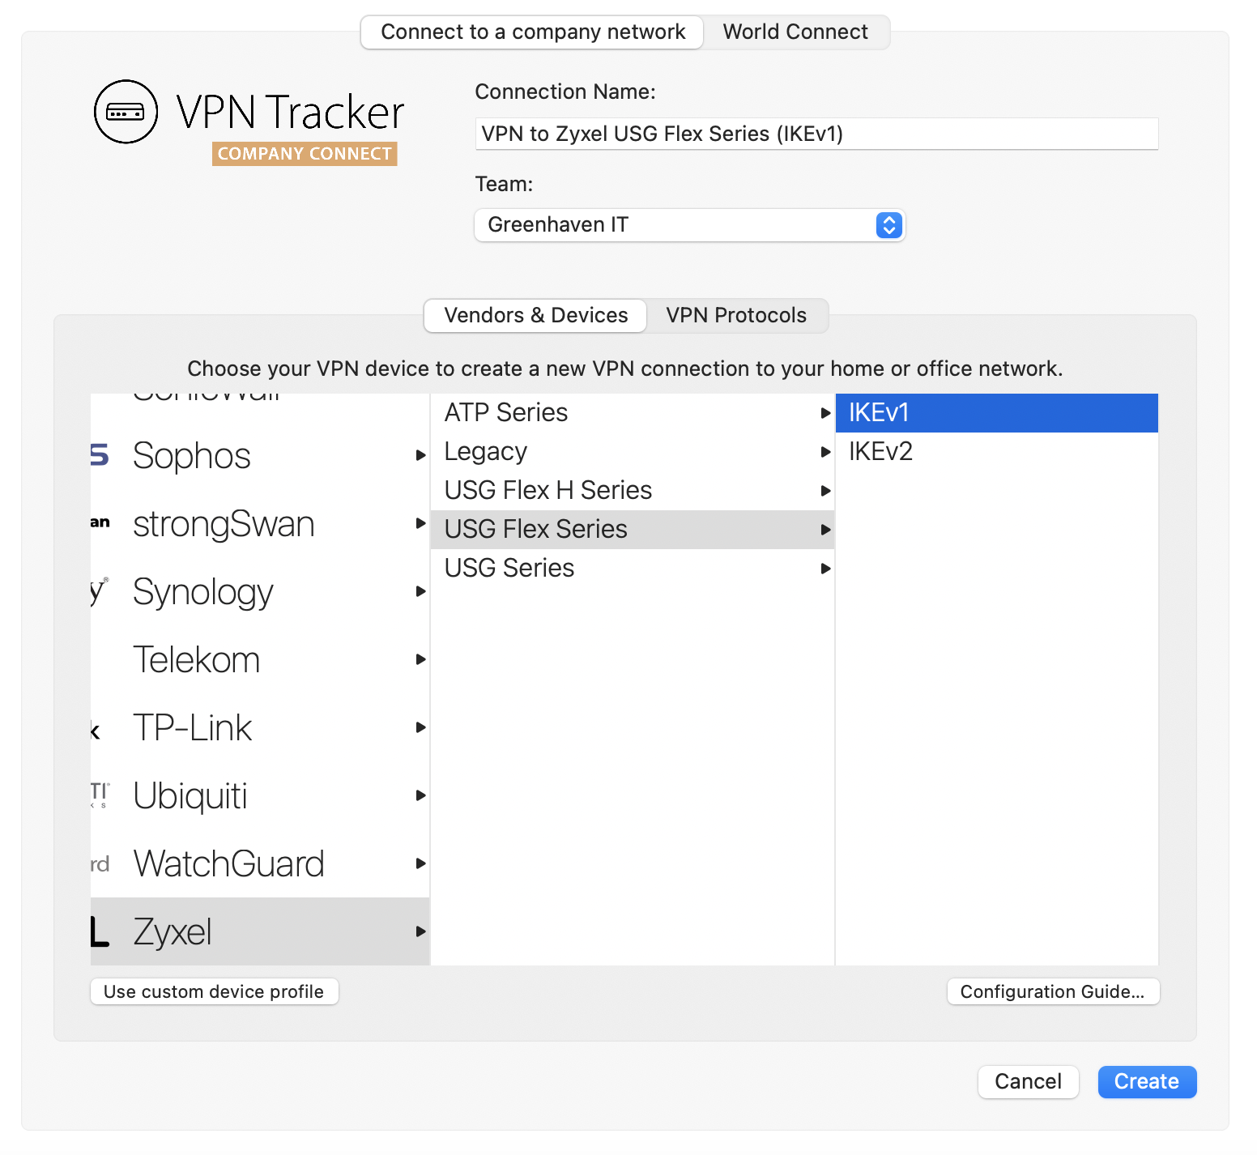Expand the ATP Series device arrow
The height and width of the screenshot is (1155, 1257).
click(x=825, y=413)
